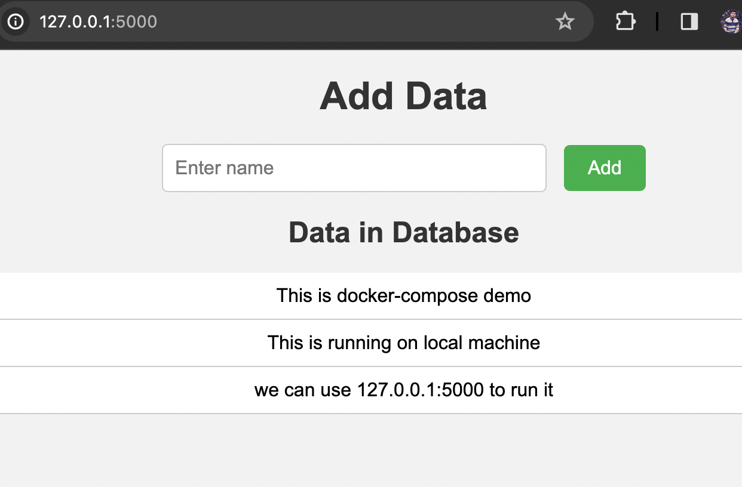
Task: Open the Chrome profile avatar
Action: pyautogui.click(x=731, y=22)
